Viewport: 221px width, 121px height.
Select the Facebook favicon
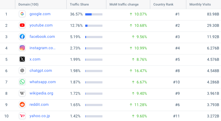pos(22,36)
